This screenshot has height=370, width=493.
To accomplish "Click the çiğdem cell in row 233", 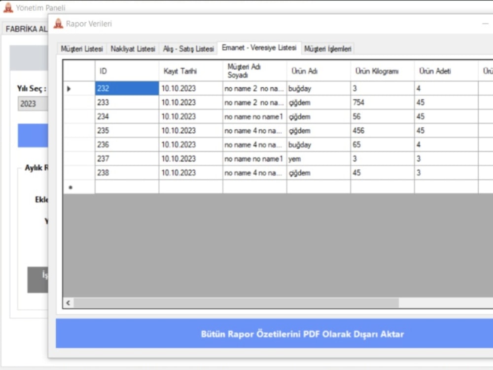I will click(318, 103).
